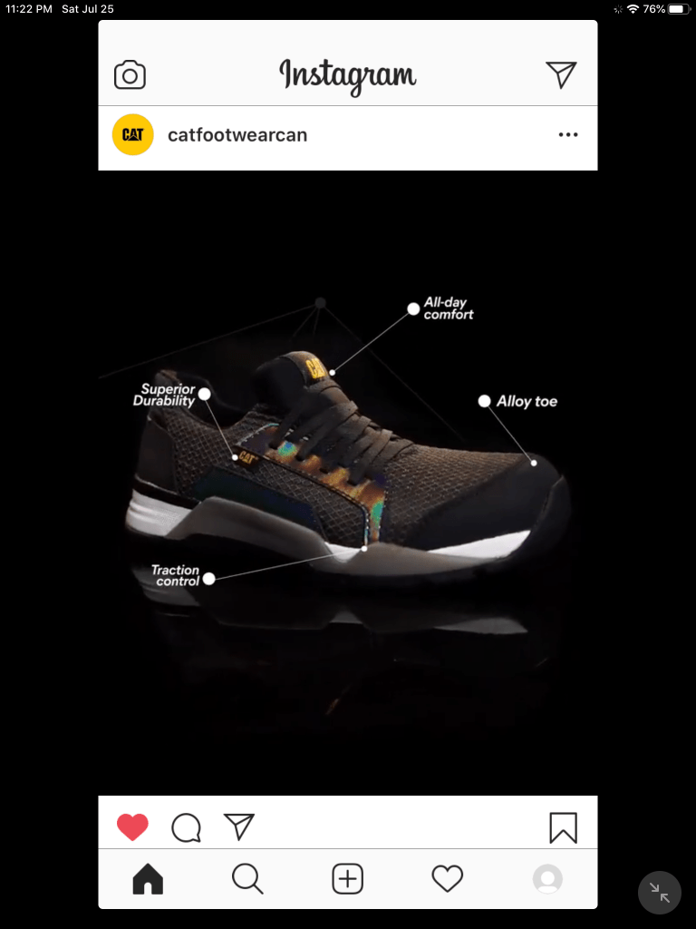Image resolution: width=696 pixels, height=929 pixels.
Task: Open the profile avatar tab
Action: click(547, 878)
